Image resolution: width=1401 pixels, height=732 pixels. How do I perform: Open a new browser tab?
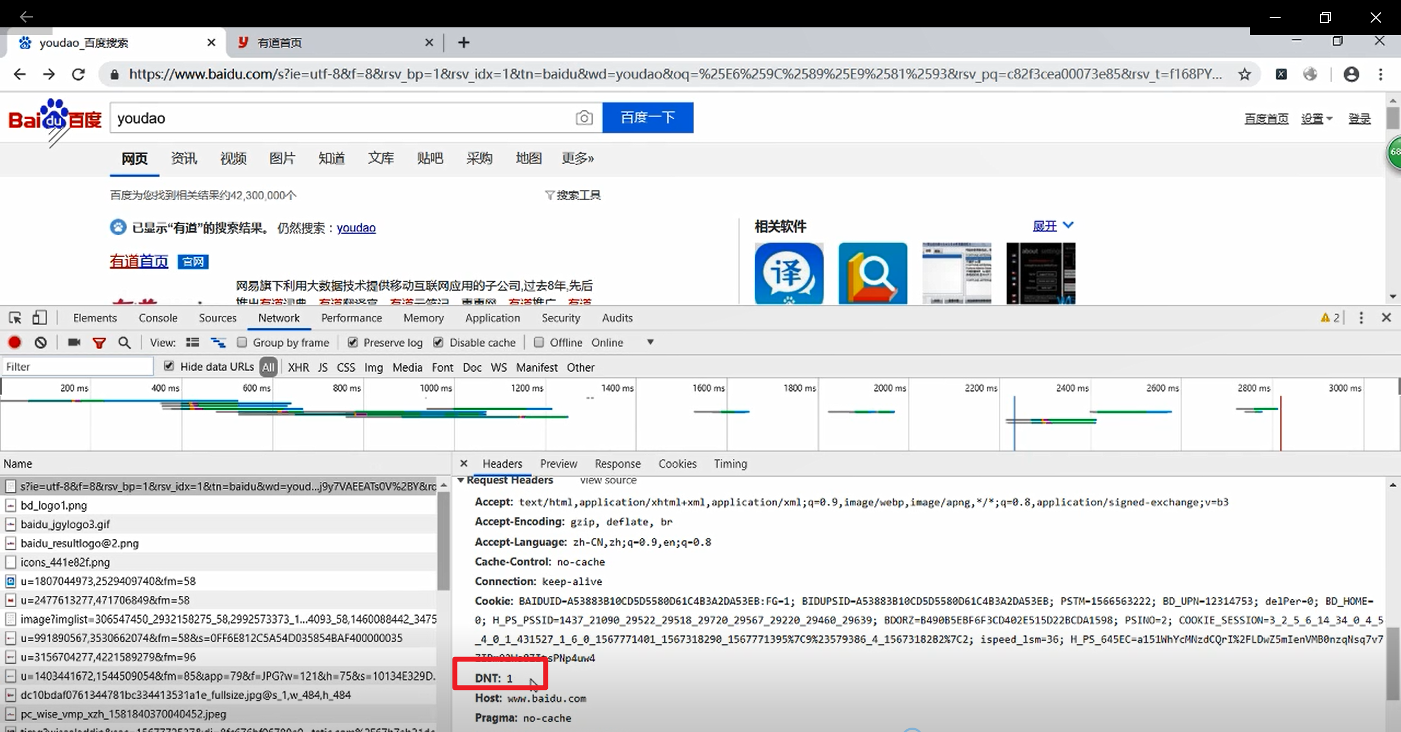pos(464,43)
